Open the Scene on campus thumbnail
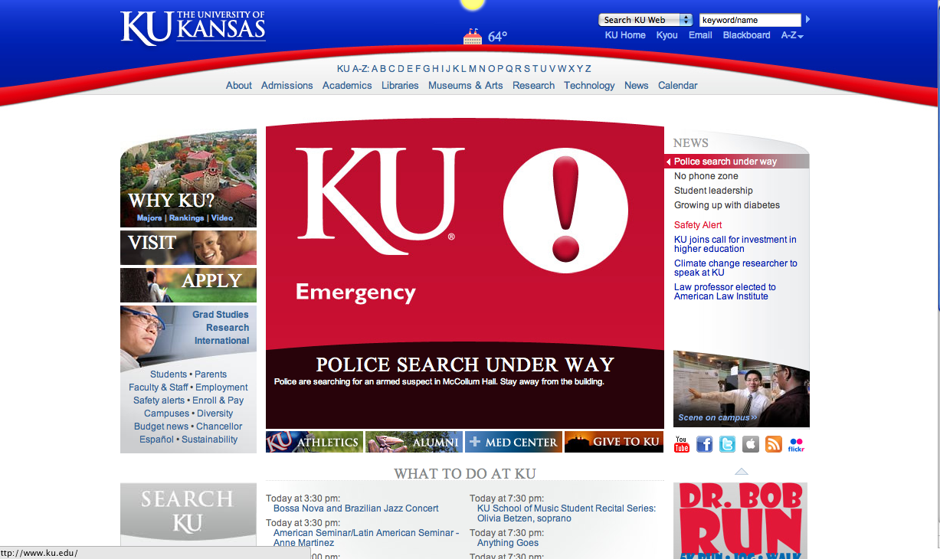Viewport: 940px width, 559px height. (x=741, y=389)
